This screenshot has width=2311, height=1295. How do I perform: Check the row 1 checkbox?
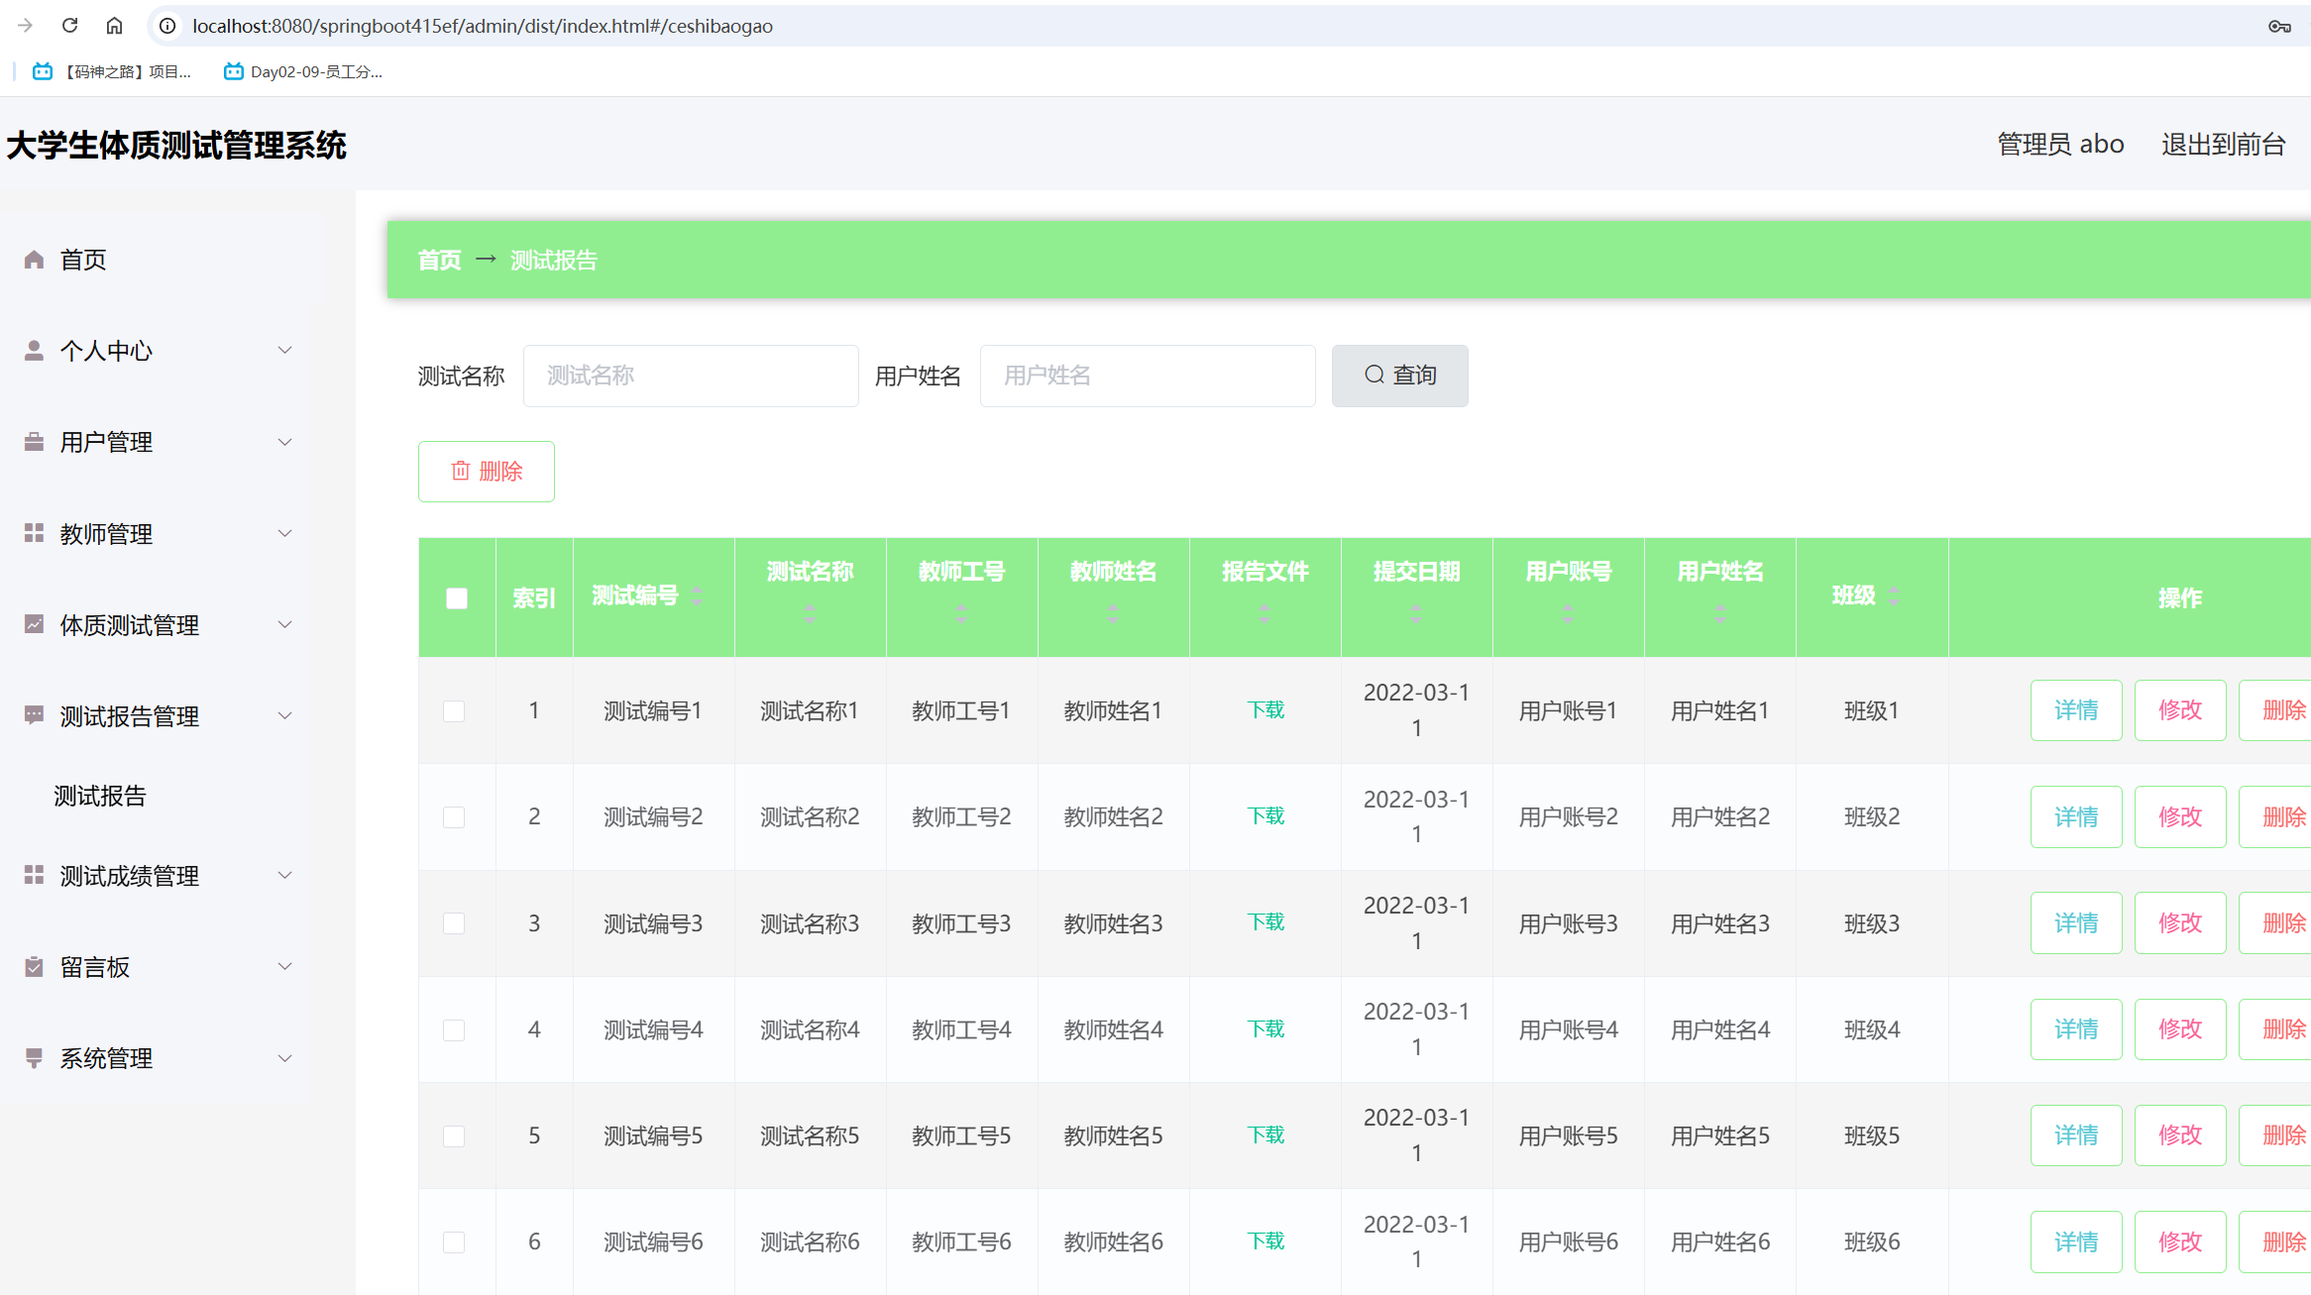(x=454, y=710)
